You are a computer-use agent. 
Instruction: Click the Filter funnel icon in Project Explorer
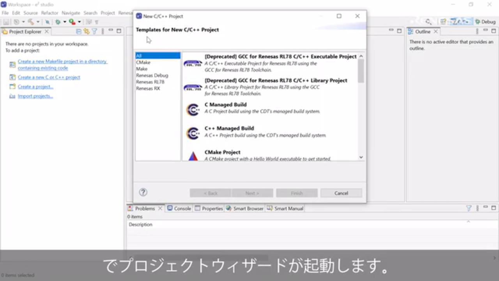tap(94, 32)
